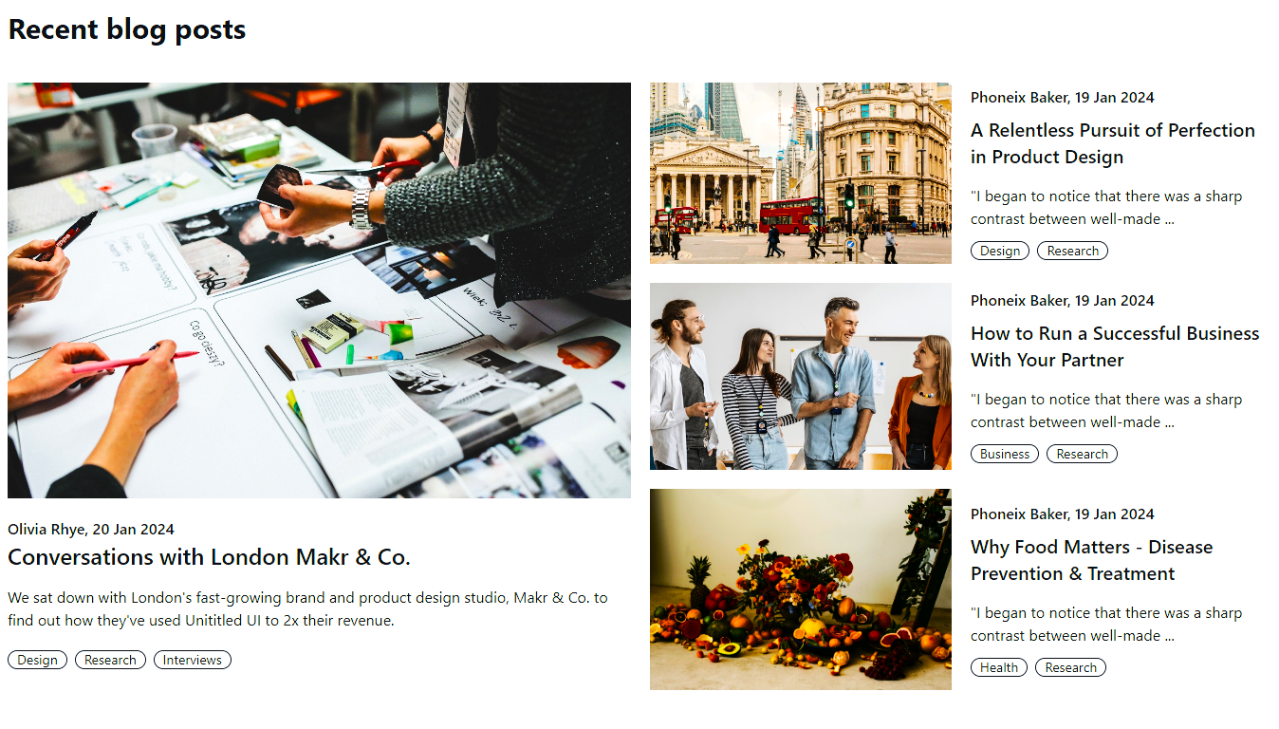
Task: Click the London street buildings thumbnail
Action: (x=801, y=173)
